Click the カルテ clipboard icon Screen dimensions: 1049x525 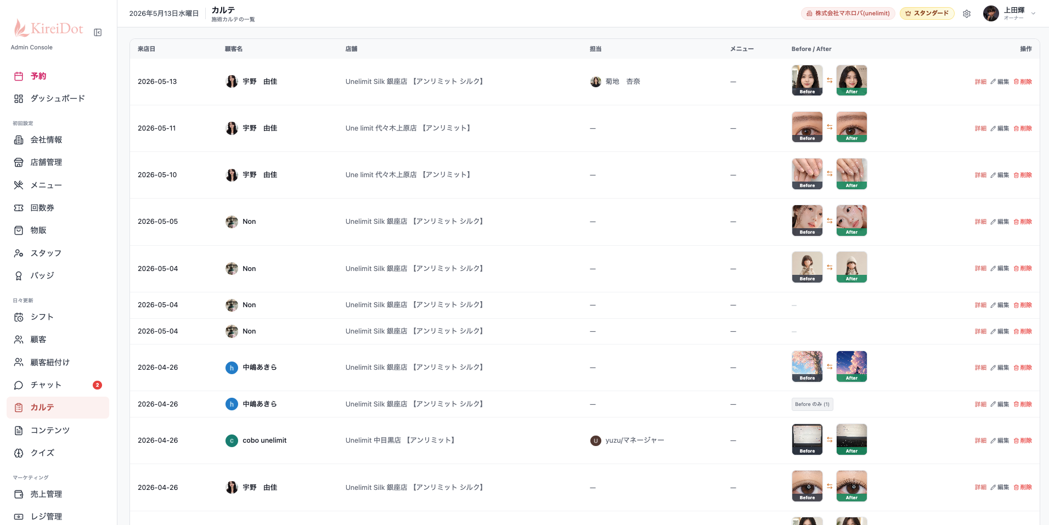[x=19, y=408]
